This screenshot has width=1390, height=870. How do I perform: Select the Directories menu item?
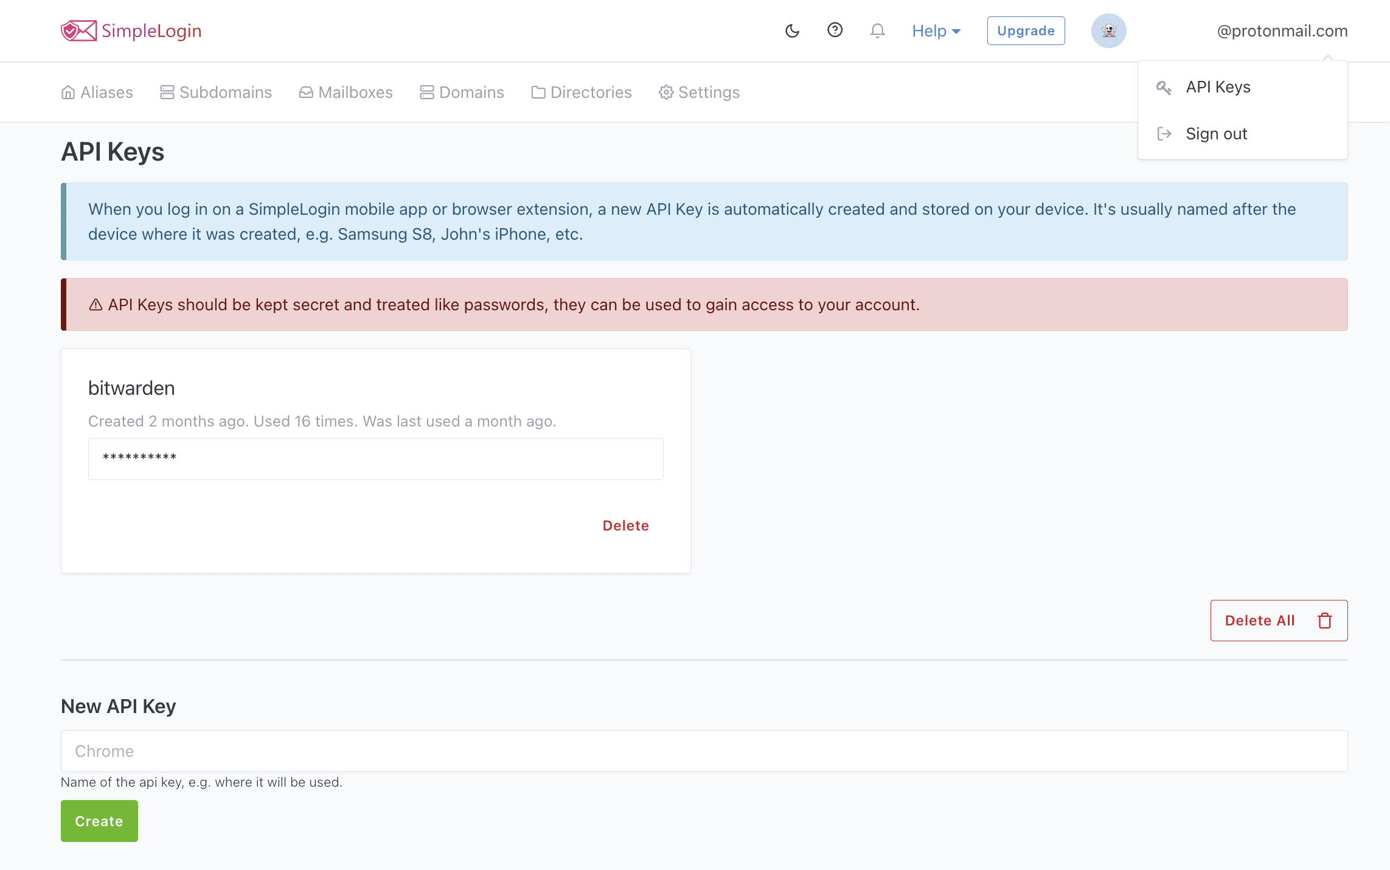582,92
